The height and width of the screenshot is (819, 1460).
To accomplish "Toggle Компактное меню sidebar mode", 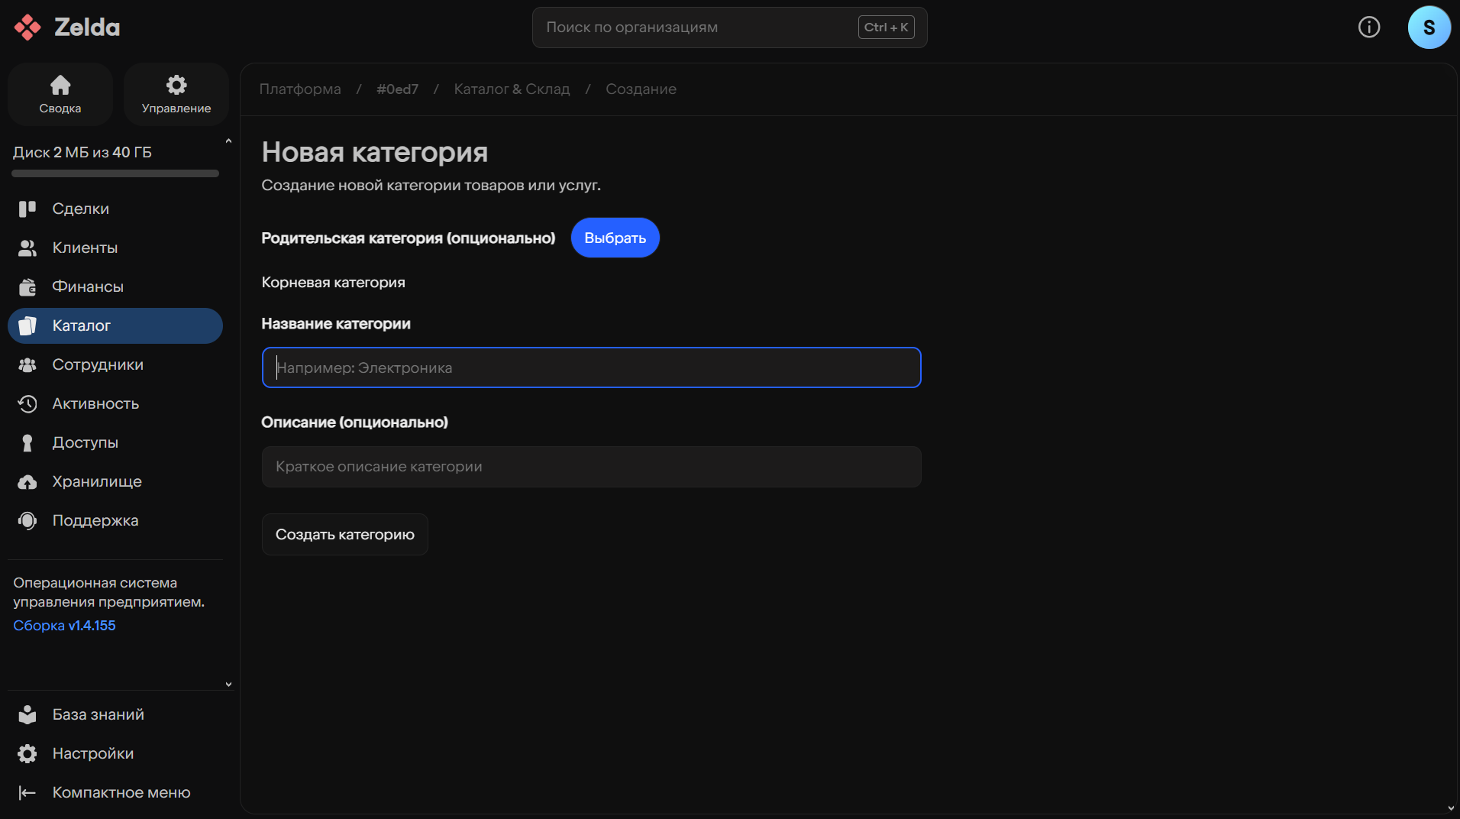I will click(121, 792).
